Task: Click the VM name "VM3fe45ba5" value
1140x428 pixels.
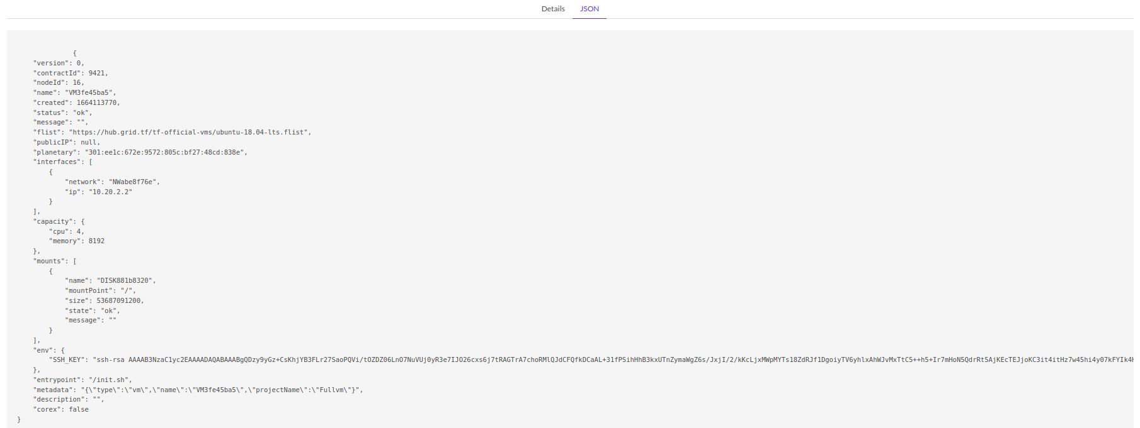Action: (x=89, y=93)
